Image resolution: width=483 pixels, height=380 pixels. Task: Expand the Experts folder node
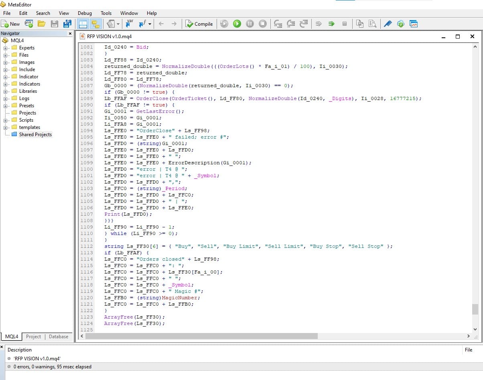coord(6,48)
